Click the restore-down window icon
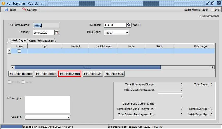This screenshot has width=222, height=129. tap(208, 3)
